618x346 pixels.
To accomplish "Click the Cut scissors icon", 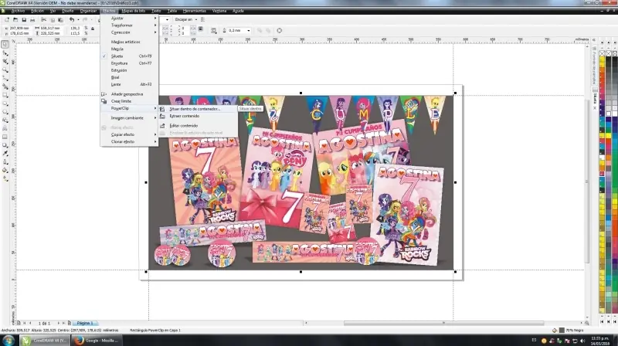I will 44,19.
